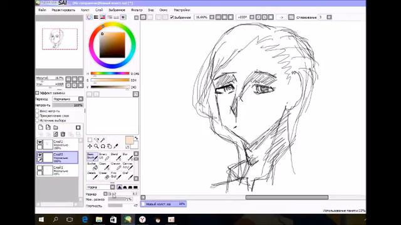Choose the Copic marker brush
The height and width of the screenshot is (225, 401).
pos(104,166)
